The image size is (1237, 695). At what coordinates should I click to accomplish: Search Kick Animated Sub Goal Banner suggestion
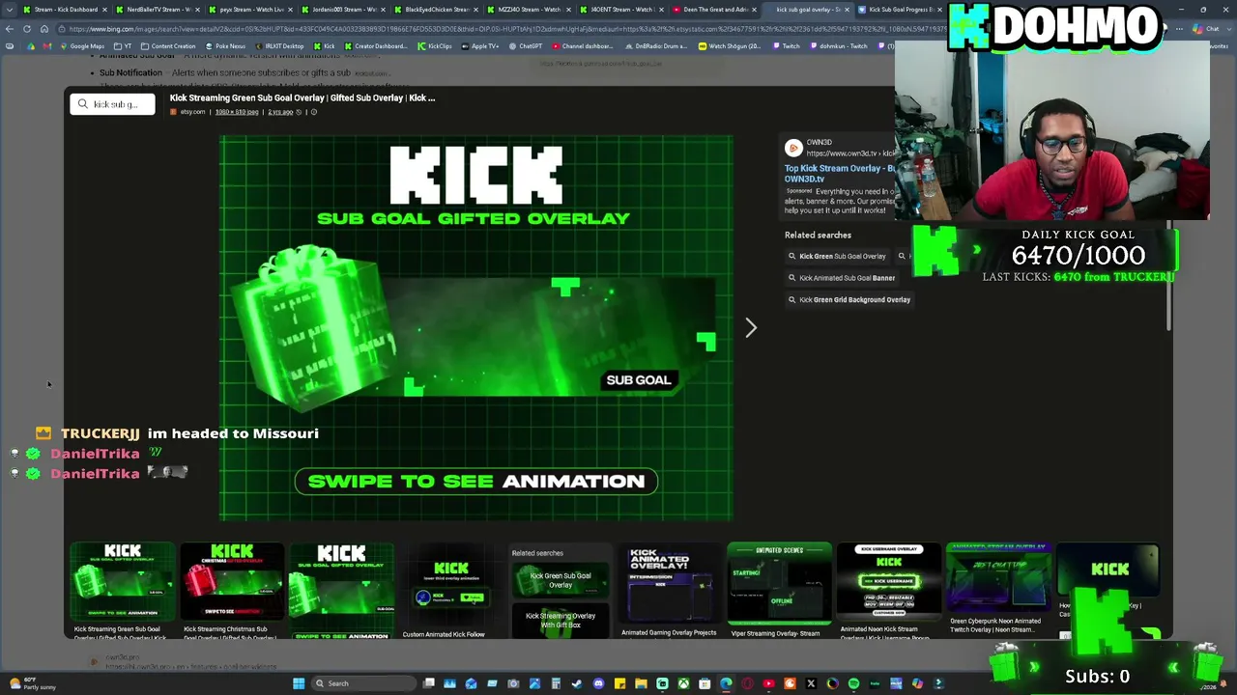[x=842, y=278]
